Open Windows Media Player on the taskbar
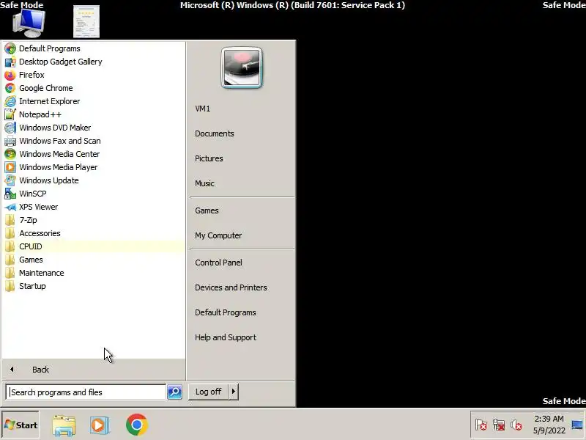 [100, 425]
